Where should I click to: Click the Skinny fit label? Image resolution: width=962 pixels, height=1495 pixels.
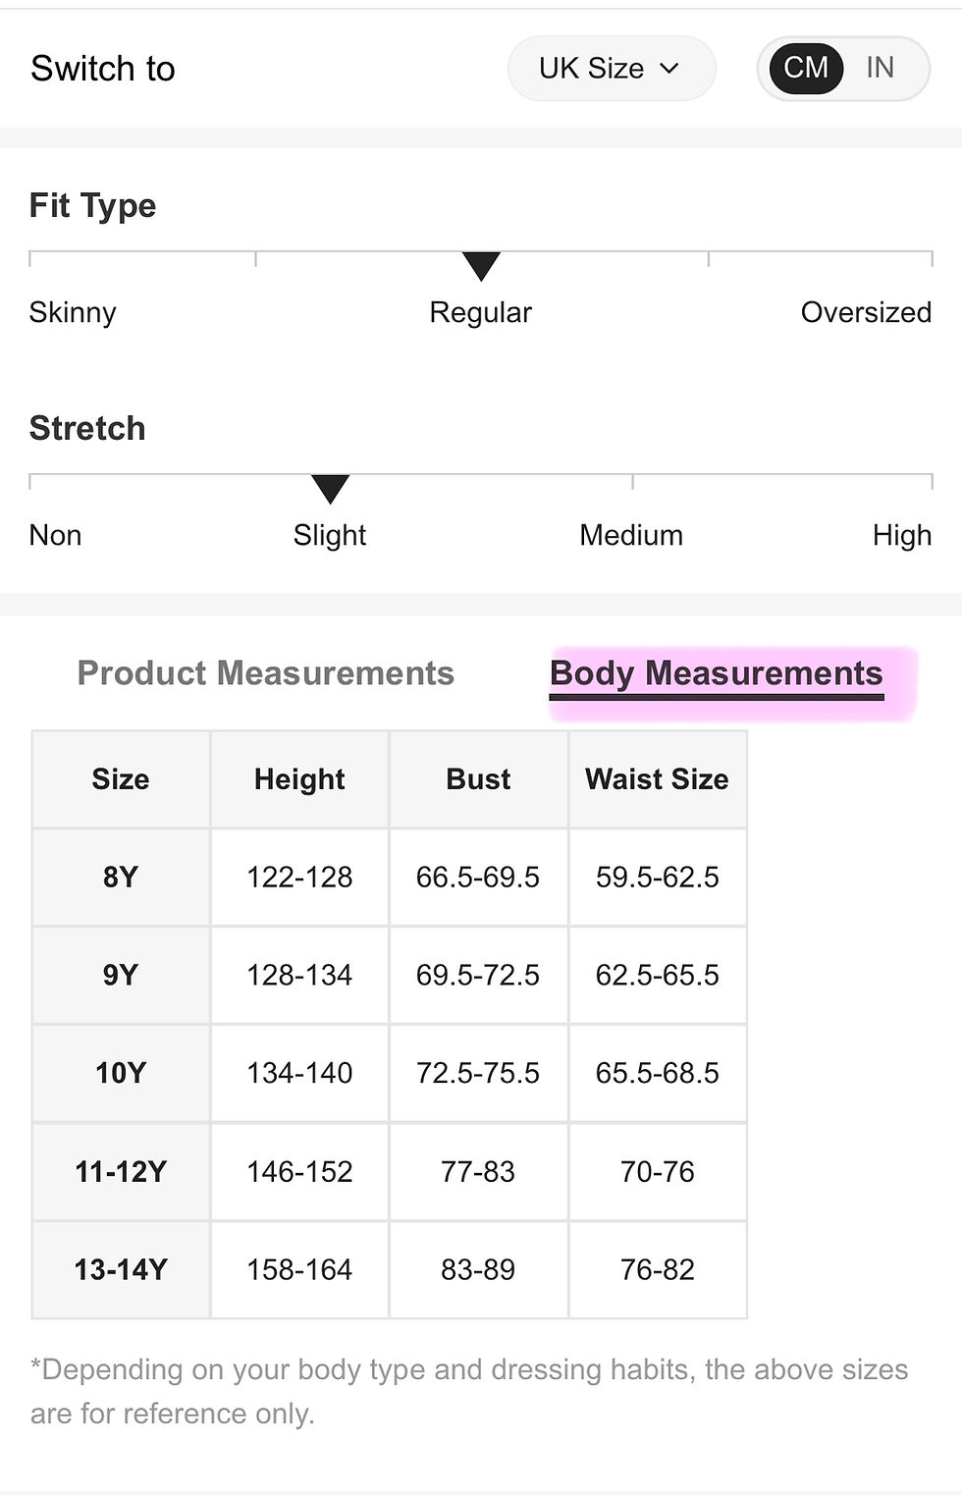tap(73, 312)
